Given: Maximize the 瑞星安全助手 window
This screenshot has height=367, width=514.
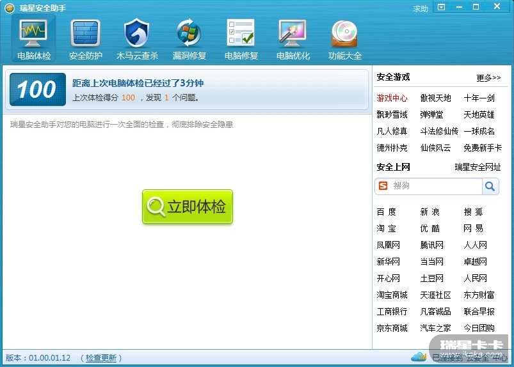Looking at the screenshot, I should 476,7.
